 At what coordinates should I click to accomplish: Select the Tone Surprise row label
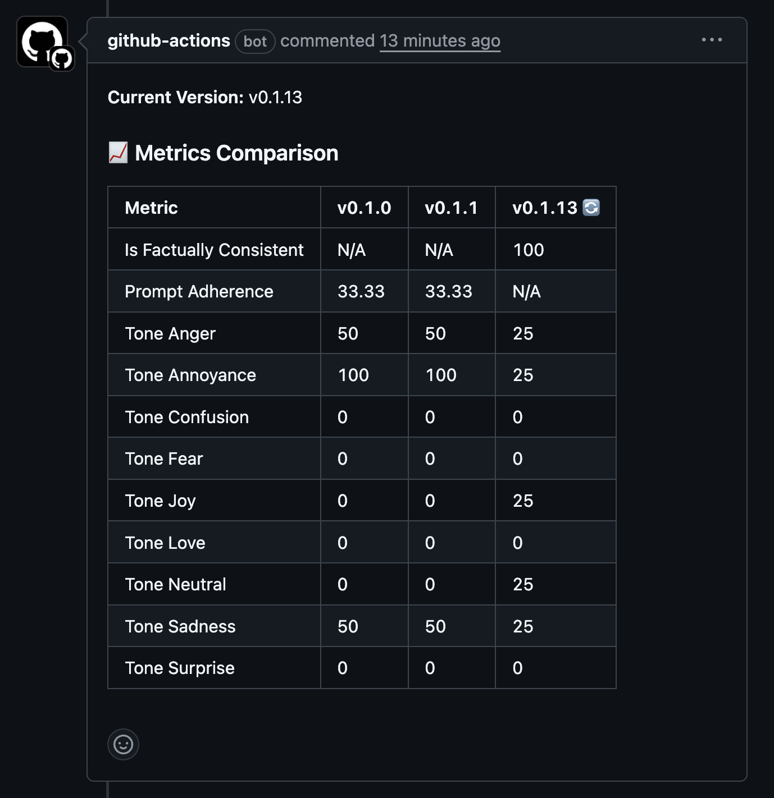179,668
